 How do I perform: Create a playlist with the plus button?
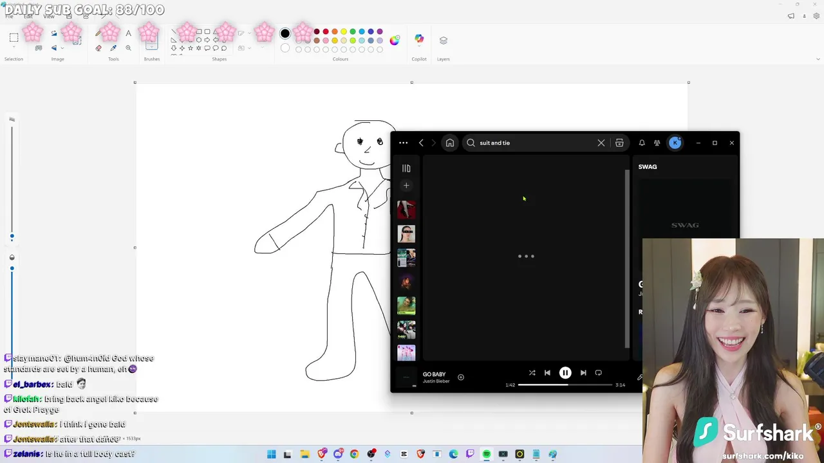(406, 185)
